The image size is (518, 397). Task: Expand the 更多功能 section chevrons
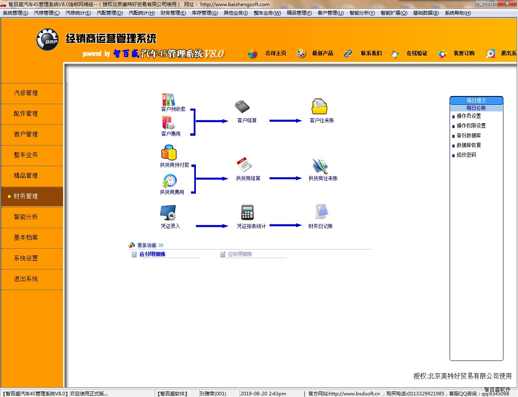click(161, 245)
